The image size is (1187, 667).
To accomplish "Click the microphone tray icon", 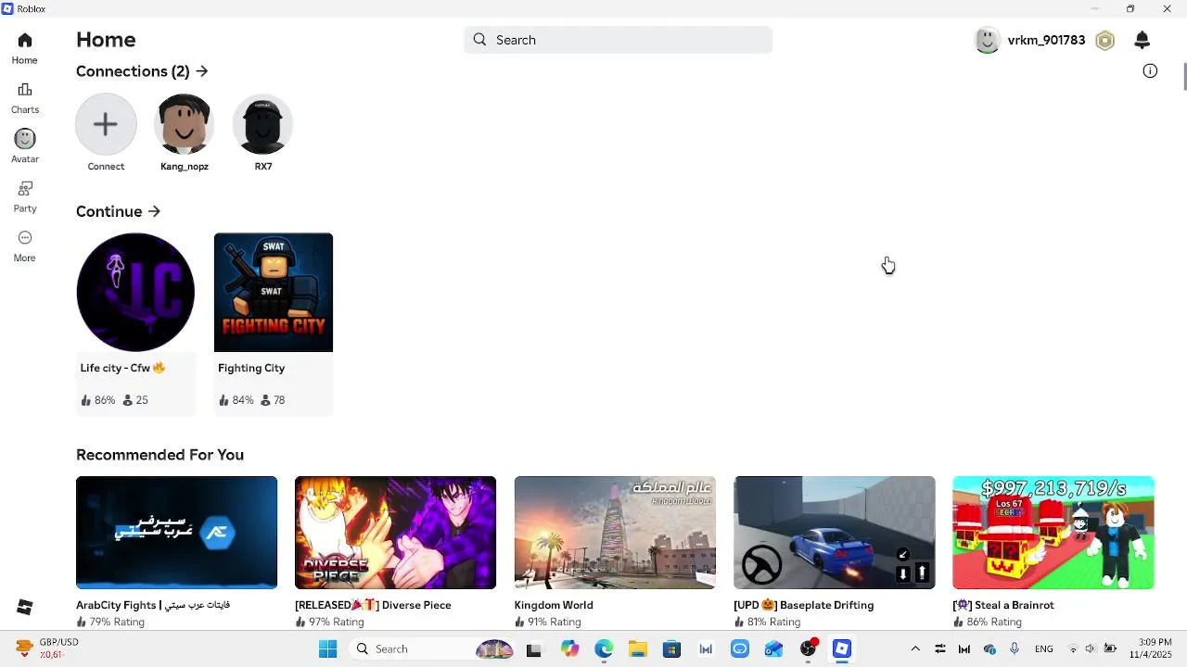I will coord(1015,649).
